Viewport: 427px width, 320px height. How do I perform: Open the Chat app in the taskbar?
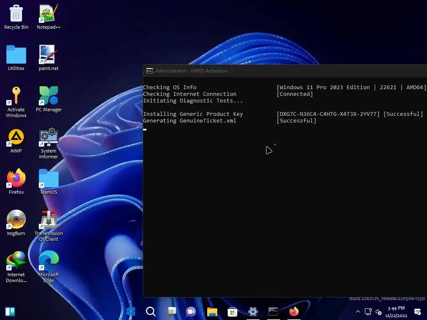pyautogui.click(x=191, y=312)
